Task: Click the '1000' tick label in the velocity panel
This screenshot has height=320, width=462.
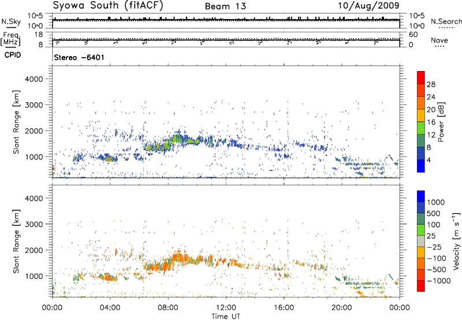Action: pyautogui.click(x=33, y=276)
